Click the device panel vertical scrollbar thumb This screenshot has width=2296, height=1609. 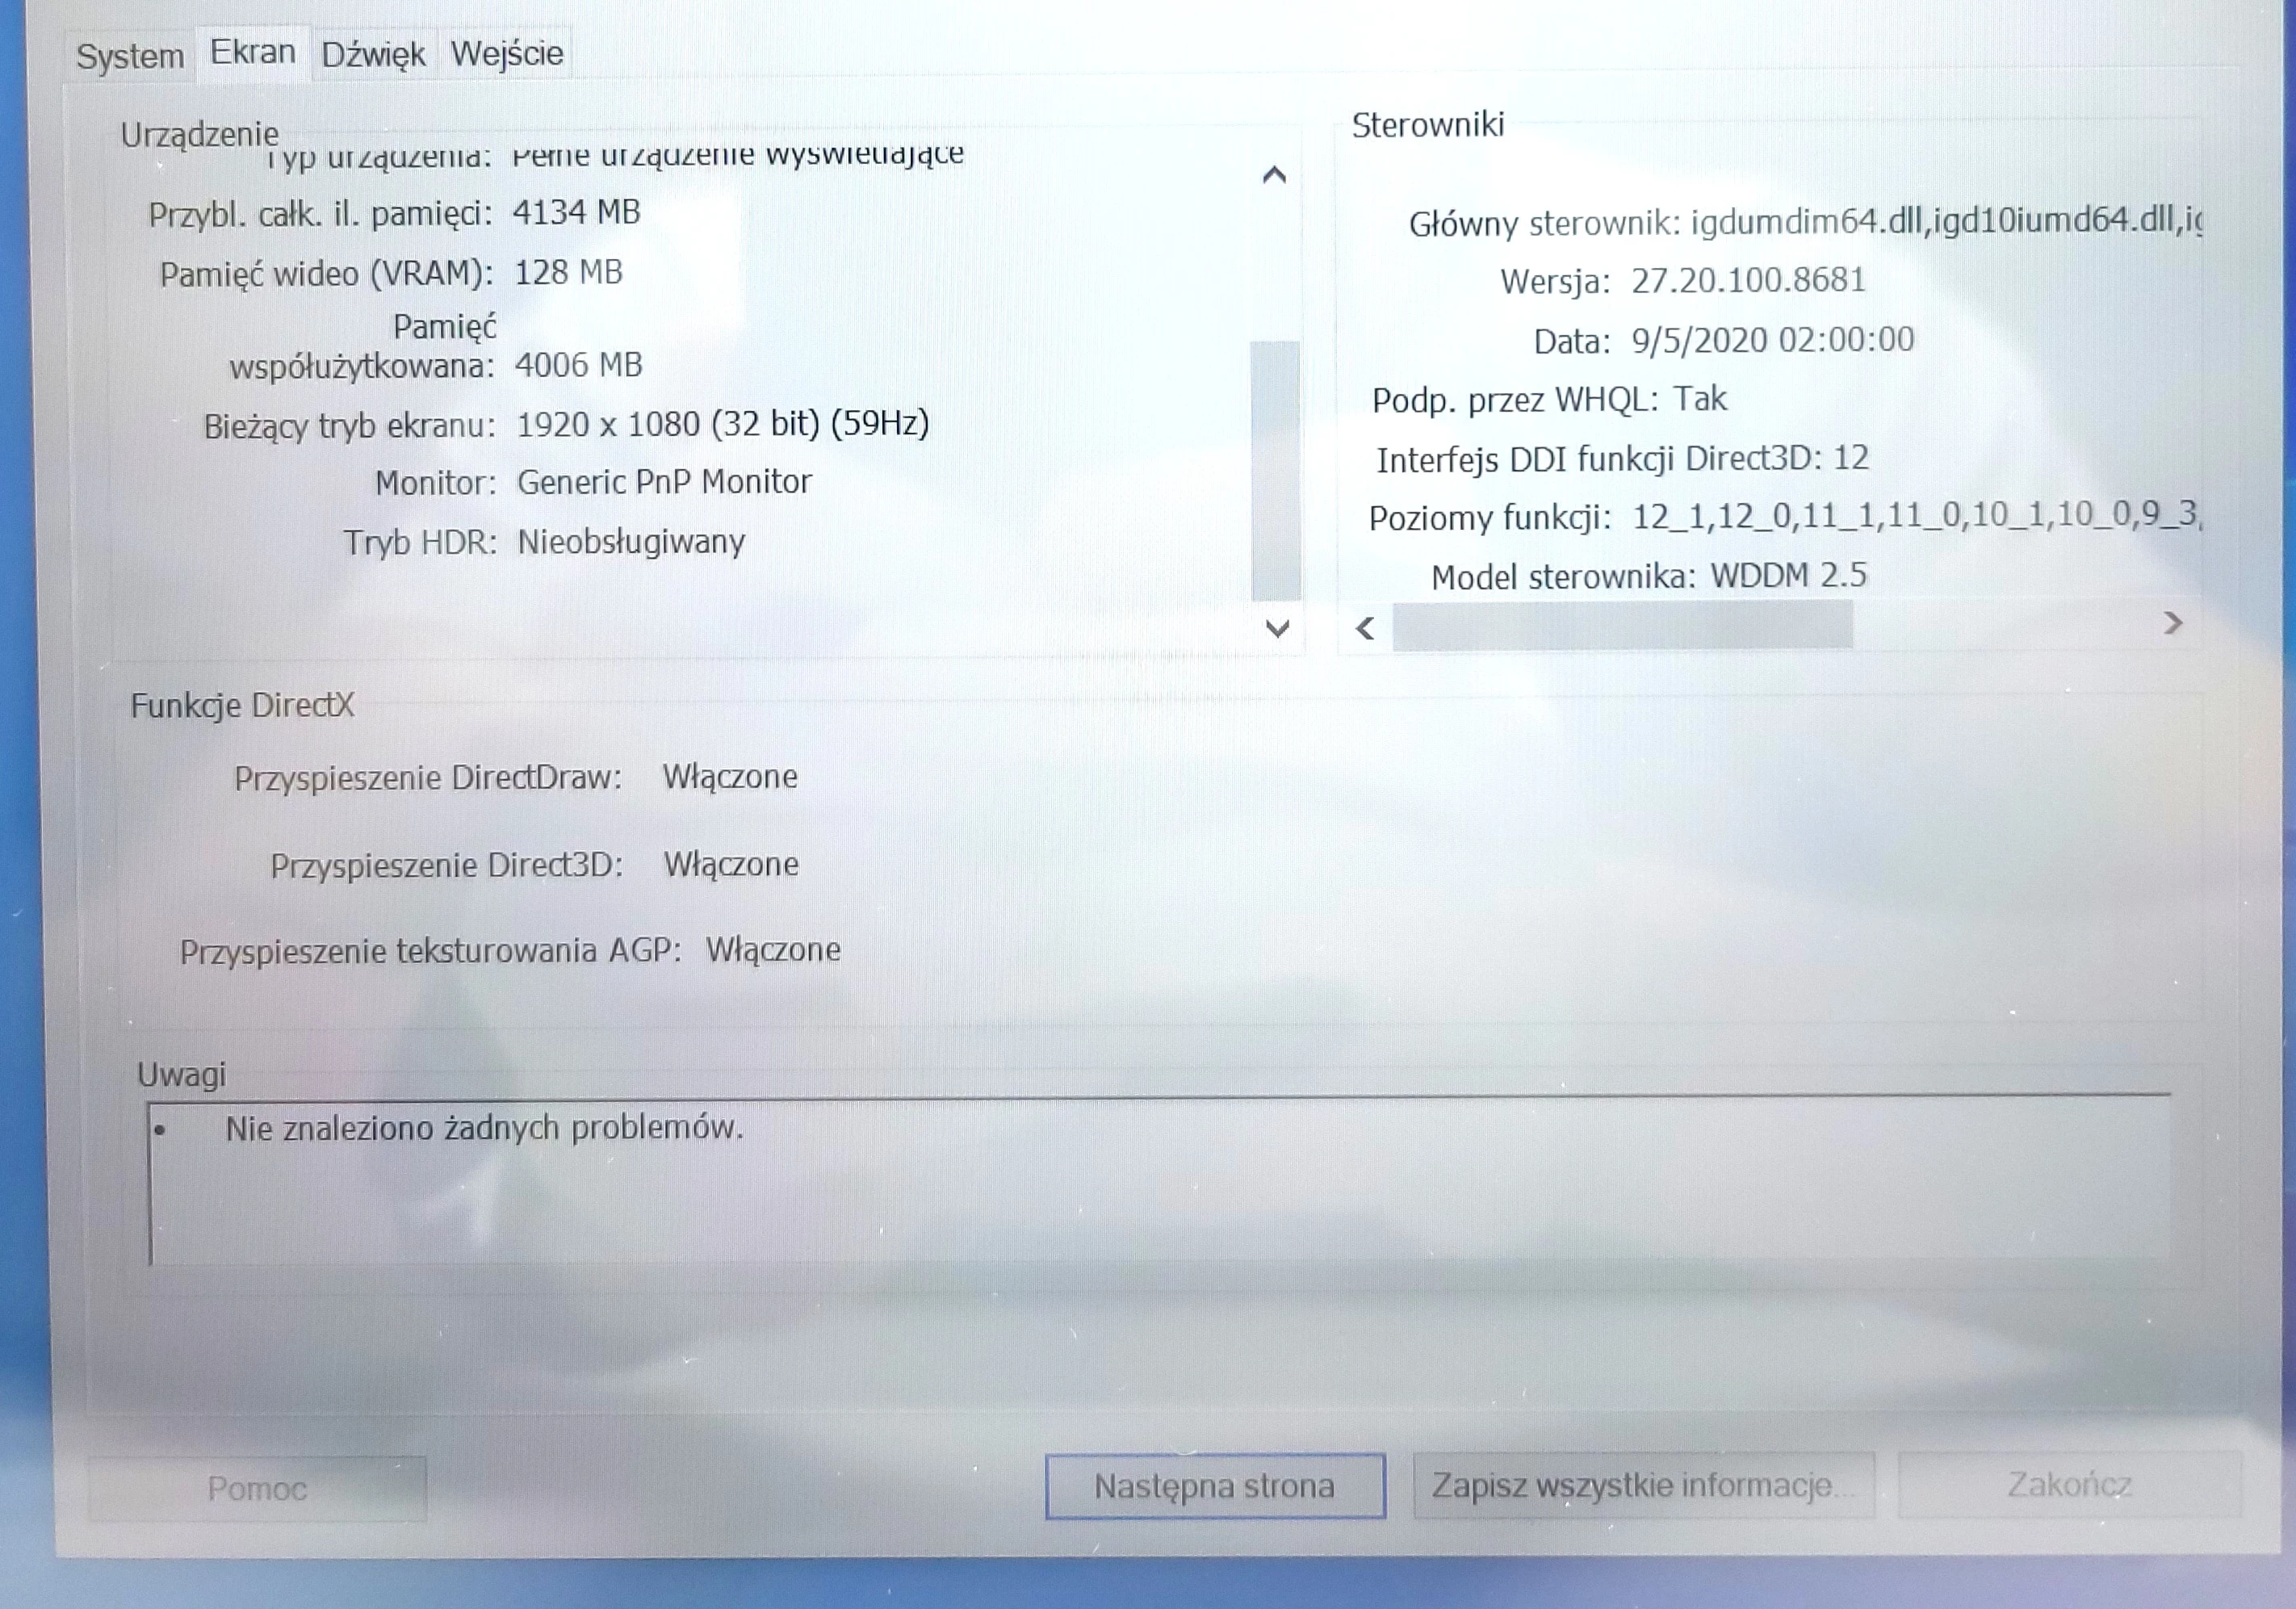[1275, 470]
